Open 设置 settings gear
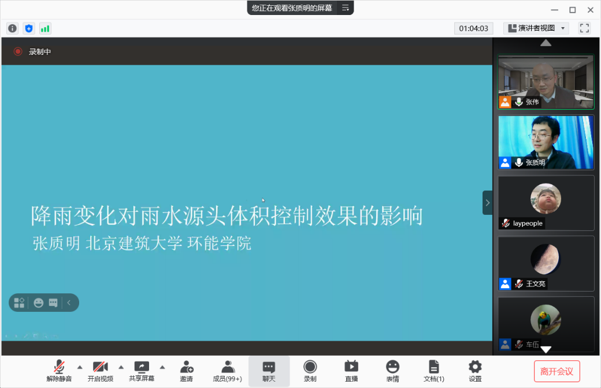Image resolution: width=601 pixels, height=388 pixels. coord(475,370)
